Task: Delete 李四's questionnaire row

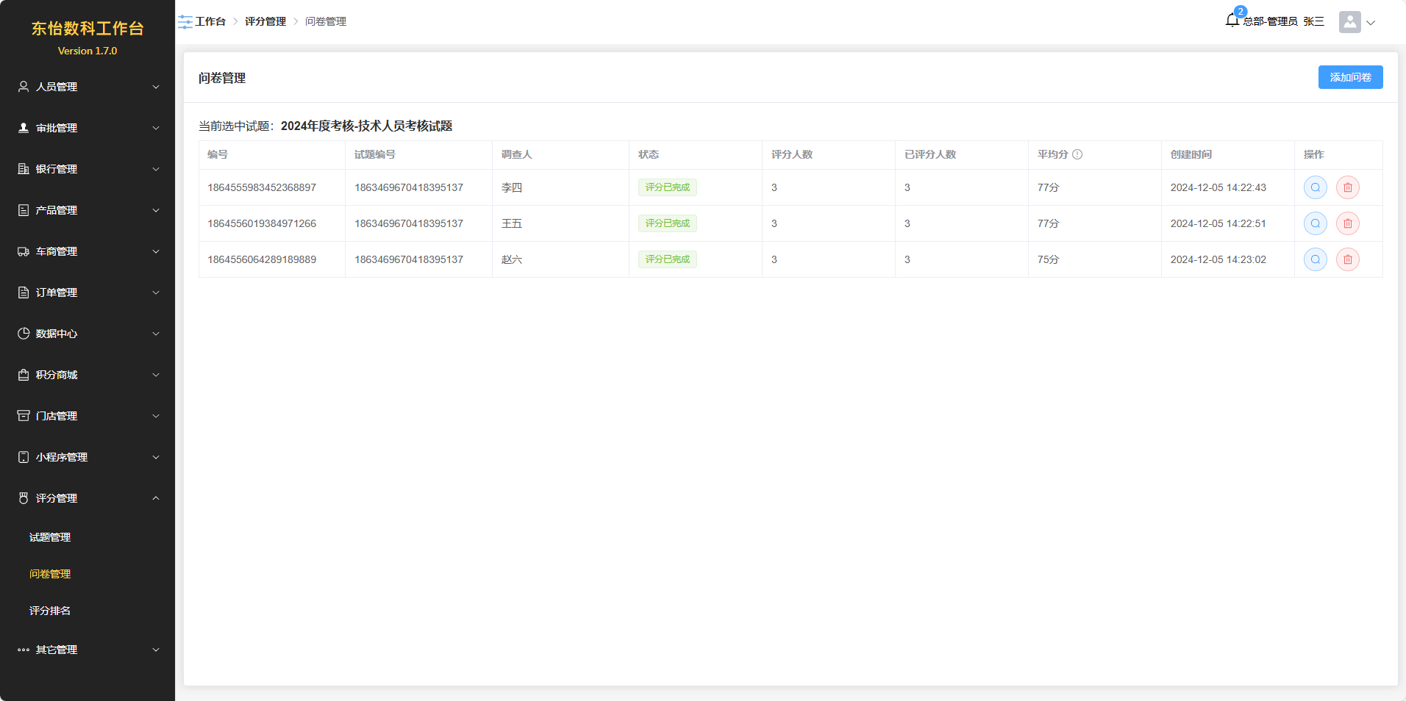Action: [1347, 187]
